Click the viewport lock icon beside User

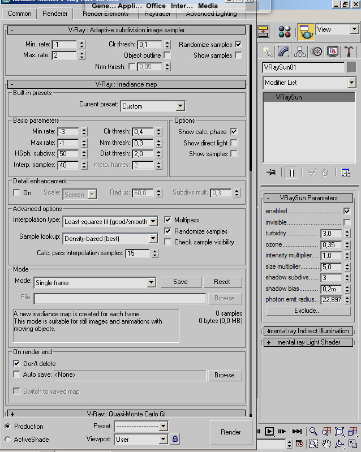pyautogui.click(x=175, y=439)
